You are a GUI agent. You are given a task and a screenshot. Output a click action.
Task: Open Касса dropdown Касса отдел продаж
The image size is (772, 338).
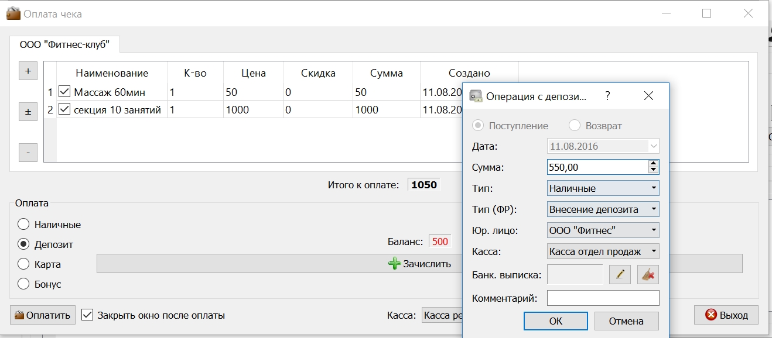603,251
